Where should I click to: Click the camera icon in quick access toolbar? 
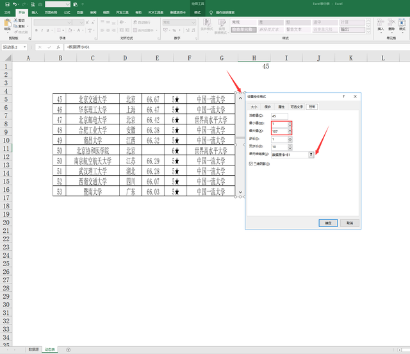40,4
